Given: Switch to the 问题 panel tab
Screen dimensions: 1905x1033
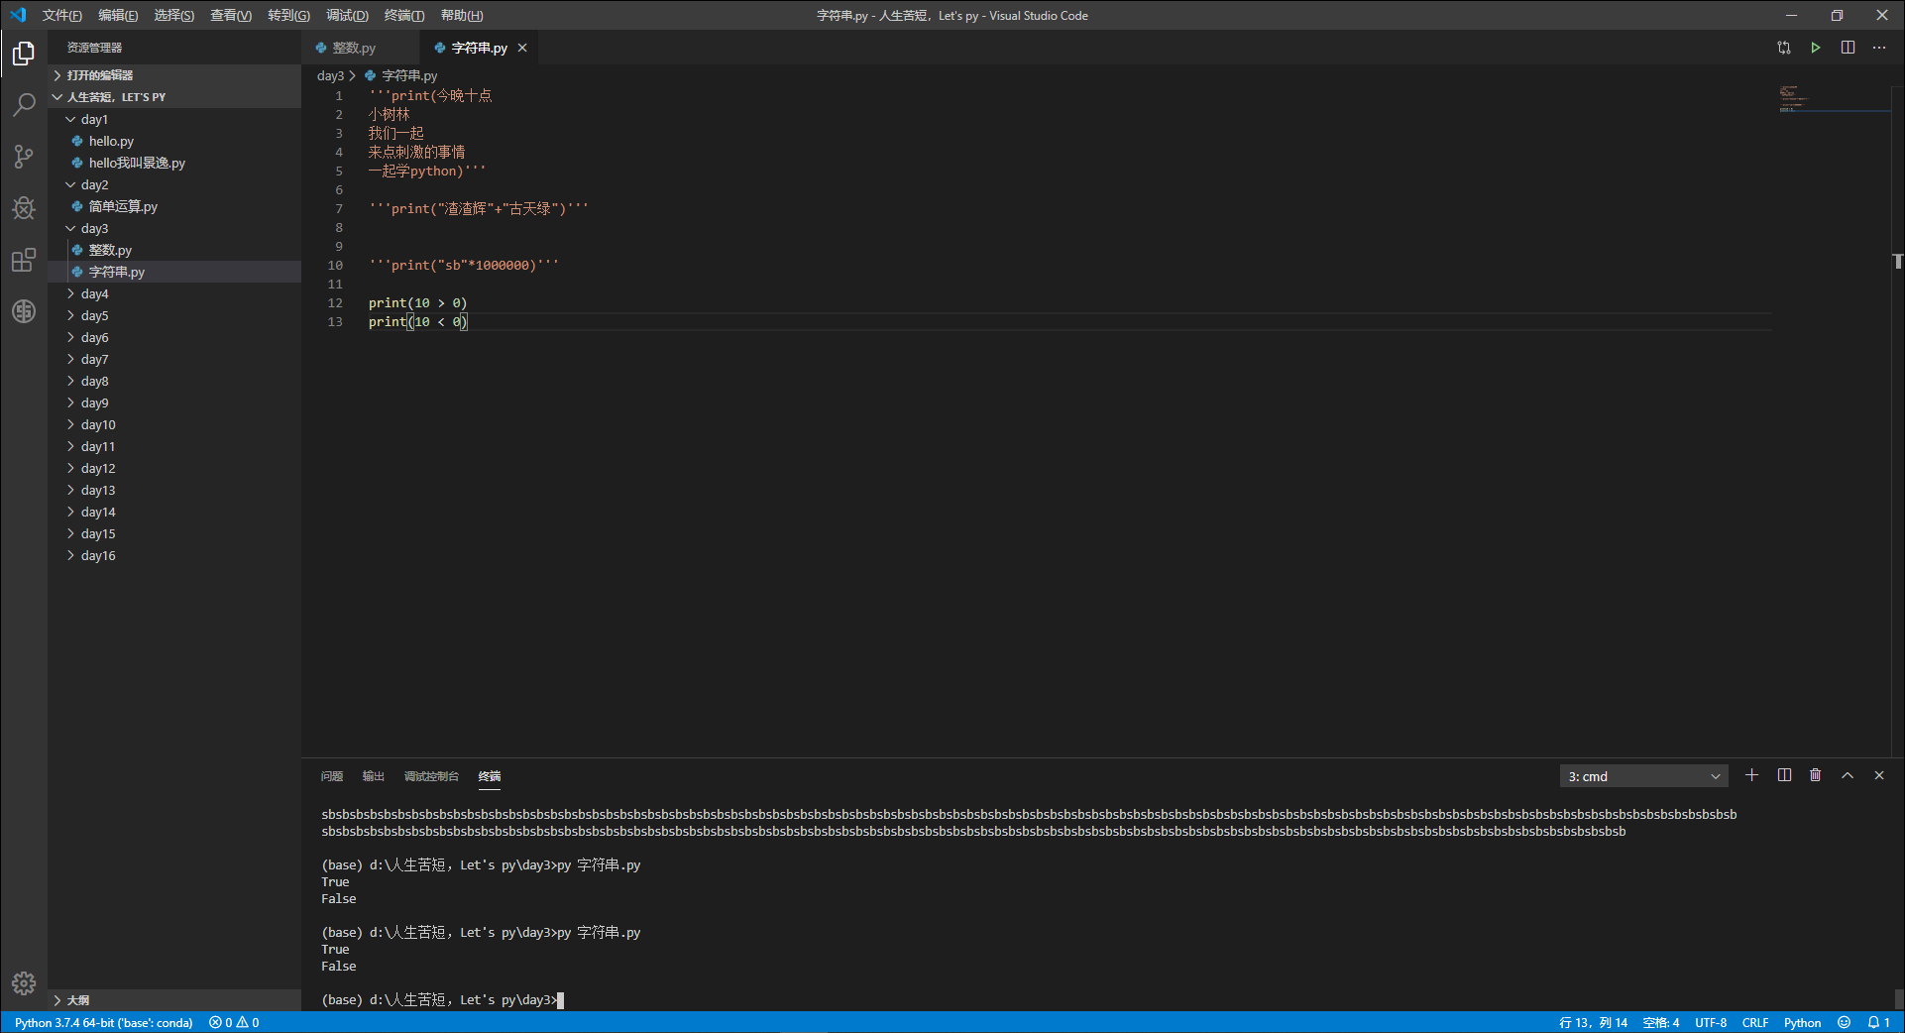Looking at the screenshot, I should (332, 776).
